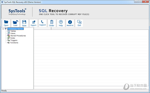Image resolution: width=150 pixels, height=93 pixels.
Task: Click the Exit toolbar icon
Action: point(79,23)
